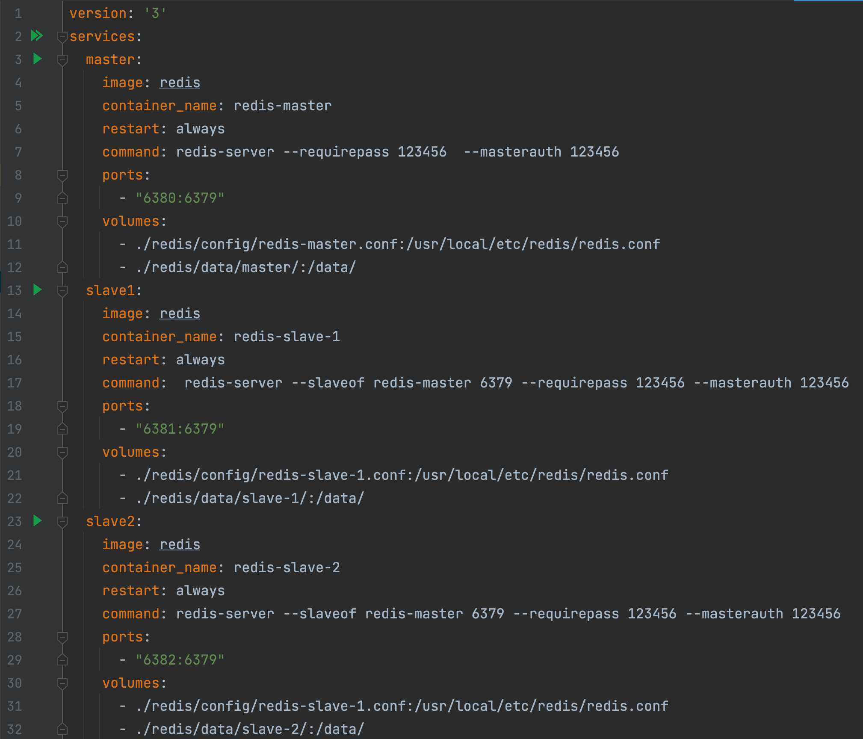863x739 pixels.
Task: Run the slave1 service gutter icon
Action: 38,290
